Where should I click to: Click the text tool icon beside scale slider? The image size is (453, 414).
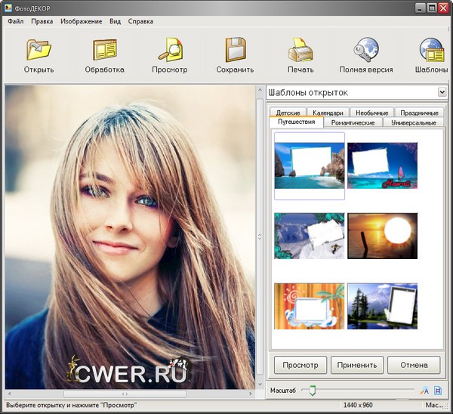point(424,391)
